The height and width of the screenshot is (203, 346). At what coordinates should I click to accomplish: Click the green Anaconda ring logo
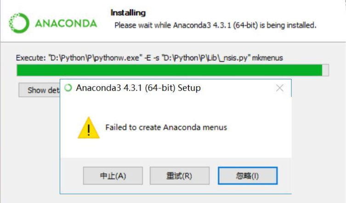19,23
